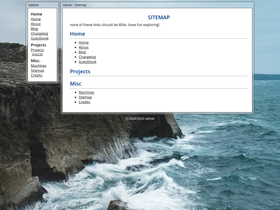Image resolution: width=280 pixels, height=210 pixels.
Task: Open the About link in the sidebar
Action: (x=36, y=24)
